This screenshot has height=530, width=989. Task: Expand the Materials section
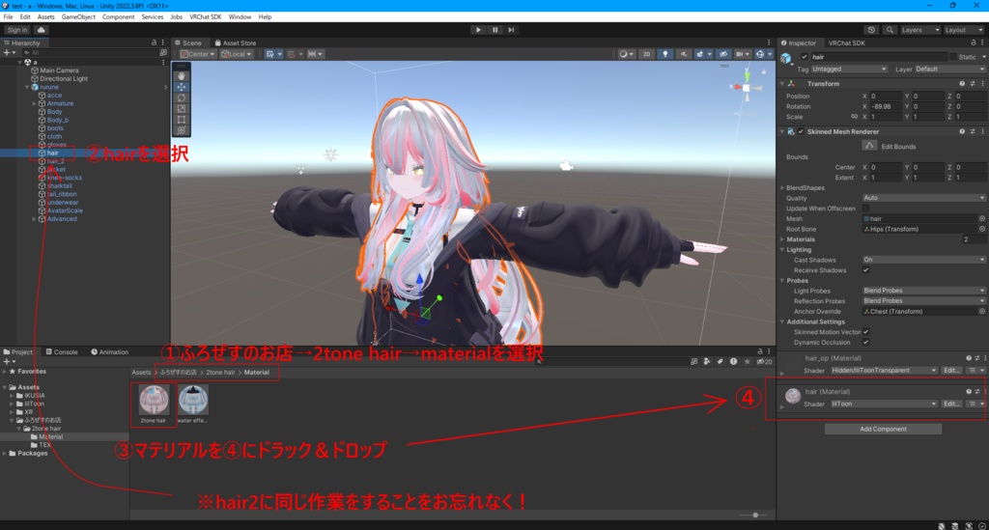coord(782,239)
